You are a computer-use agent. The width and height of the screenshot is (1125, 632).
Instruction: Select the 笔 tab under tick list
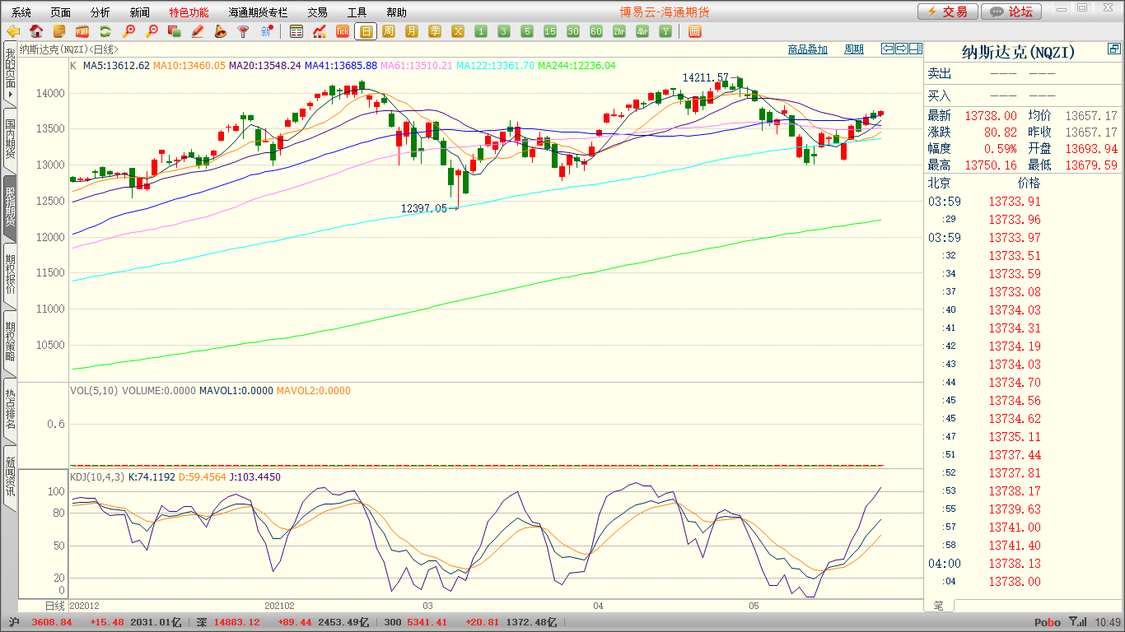click(x=938, y=605)
